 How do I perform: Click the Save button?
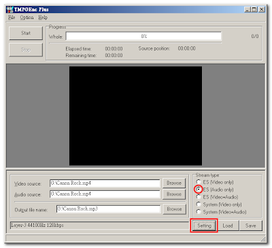click(250, 226)
